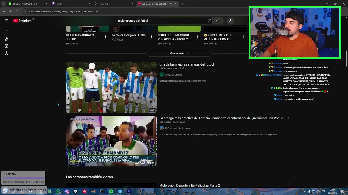
Task: Open Una de las mejores arengas title
Action: [187, 64]
